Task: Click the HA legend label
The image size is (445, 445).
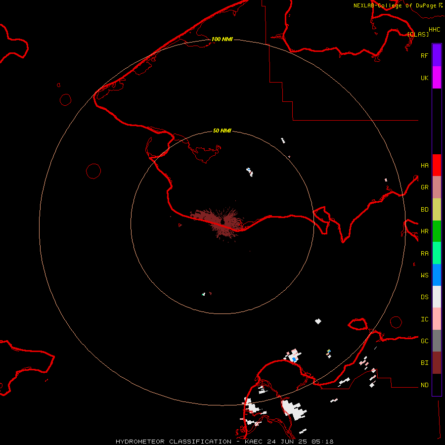Action: tap(424, 165)
